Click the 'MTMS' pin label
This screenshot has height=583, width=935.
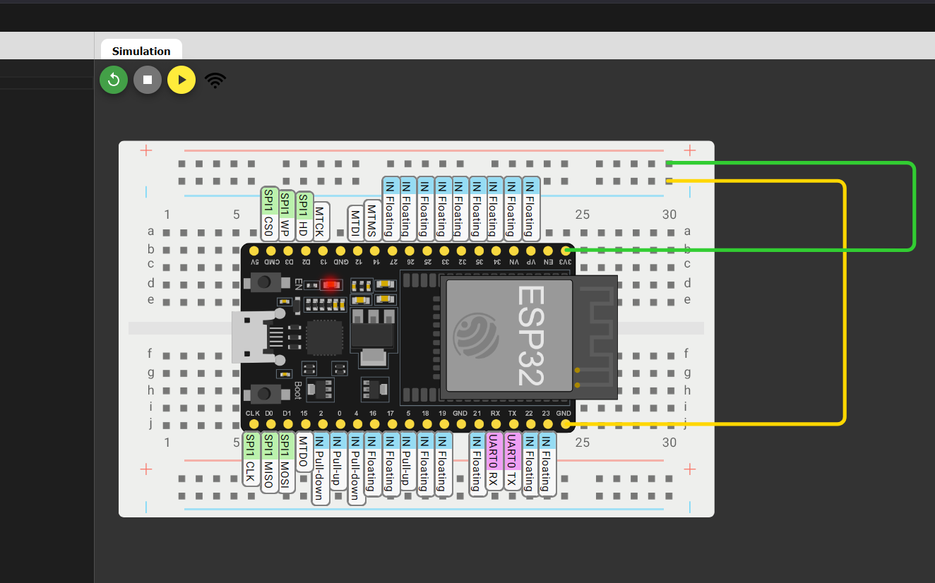pyautogui.click(x=373, y=220)
